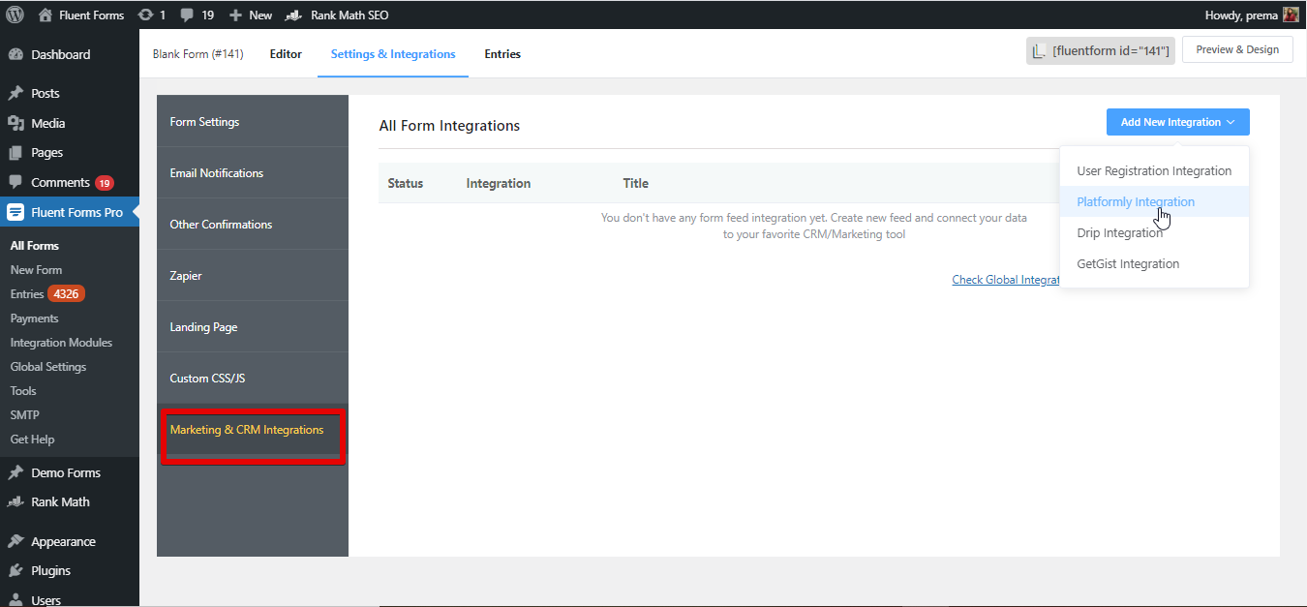Image resolution: width=1307 pixels, height=607 pixels.
Task: Open the New Form submenu link
Action: click(36, 270)
